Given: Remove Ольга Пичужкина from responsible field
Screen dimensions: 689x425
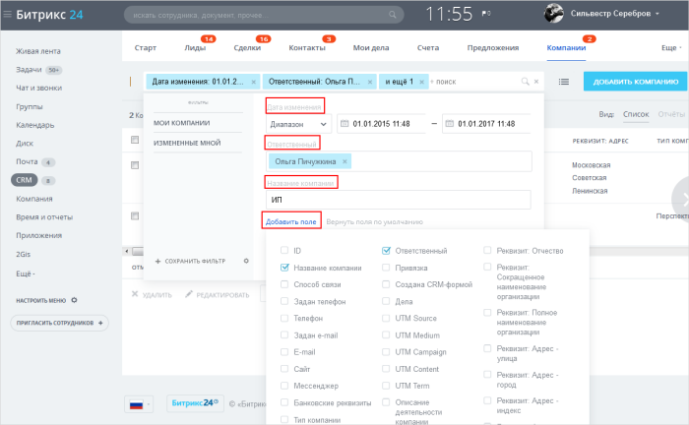Looking at the screenshot, I should [x=344, y=161].
